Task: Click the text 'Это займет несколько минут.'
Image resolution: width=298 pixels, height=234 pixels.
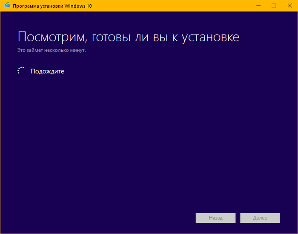Action: tap(52, 50)
